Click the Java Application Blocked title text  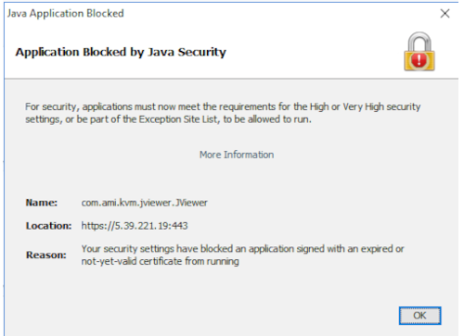66,14
